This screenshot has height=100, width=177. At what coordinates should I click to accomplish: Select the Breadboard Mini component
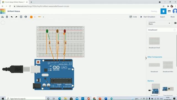(168, 65)
